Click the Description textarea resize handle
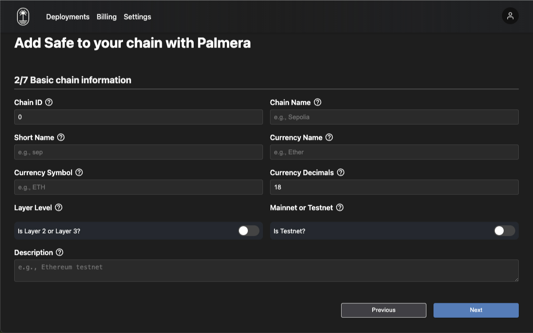Screen dimensions: 533x333 point(516,279)
